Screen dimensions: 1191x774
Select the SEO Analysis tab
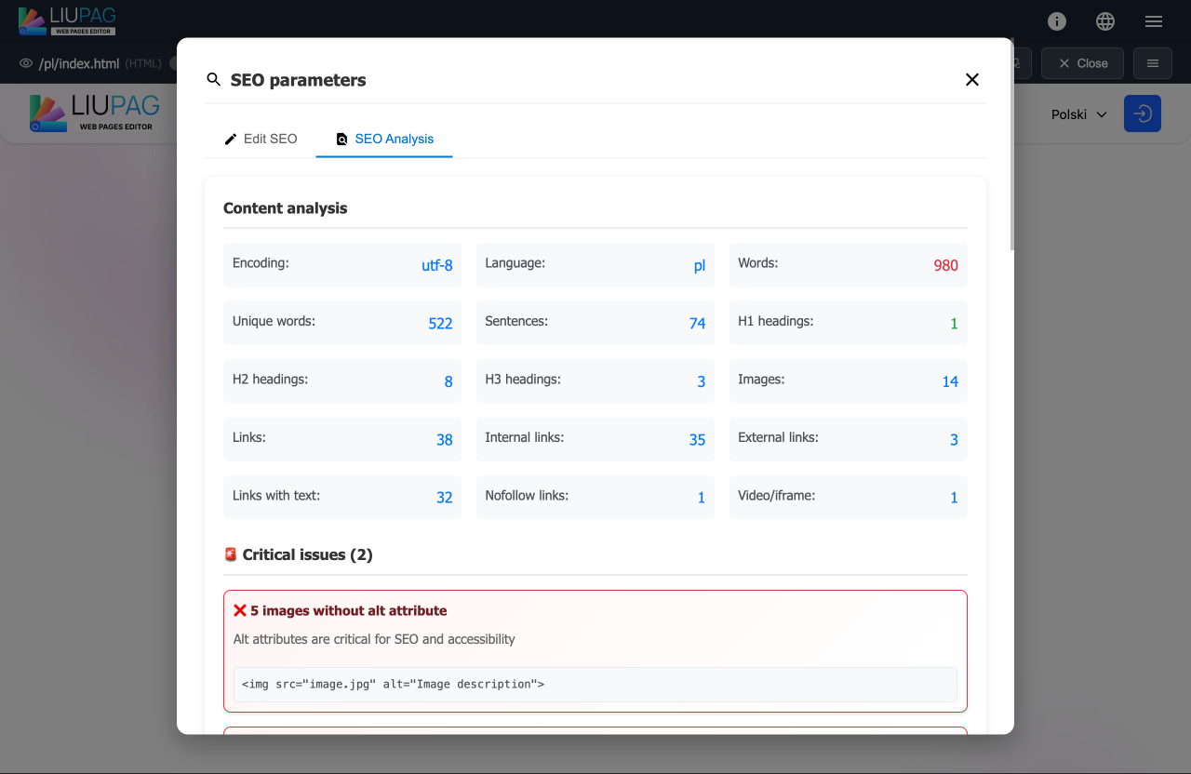tap(384, 139)
